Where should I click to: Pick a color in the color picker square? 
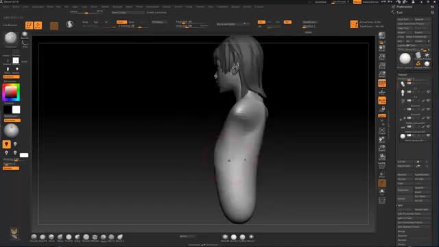(x=11, y=92)
